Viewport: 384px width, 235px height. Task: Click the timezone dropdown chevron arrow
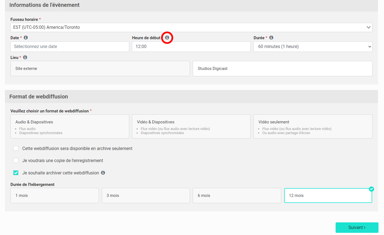369,27
